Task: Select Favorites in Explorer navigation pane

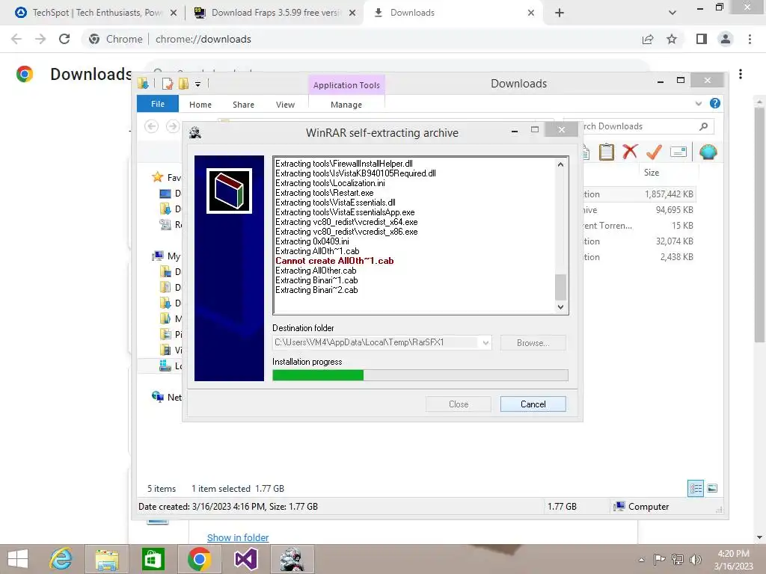Action: (167, 177)
